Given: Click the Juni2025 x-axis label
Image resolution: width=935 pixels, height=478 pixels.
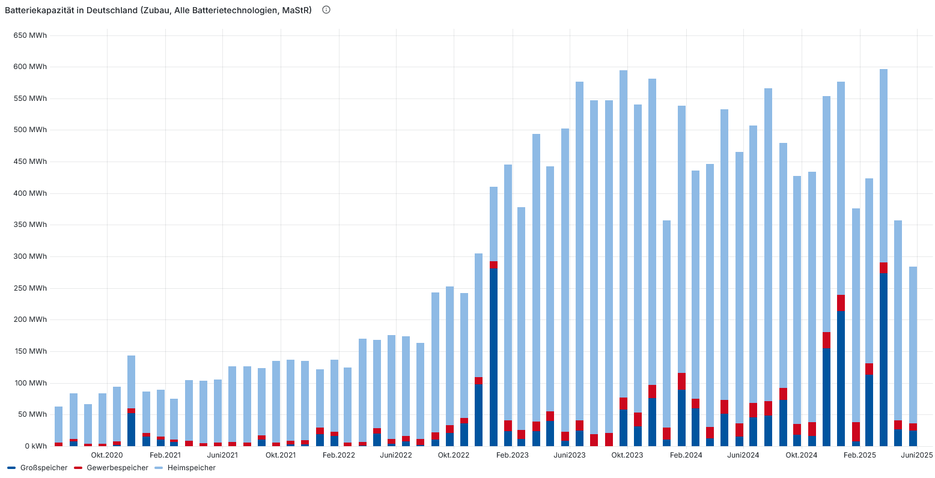Looking at the screenshot, I should (917, 455).
